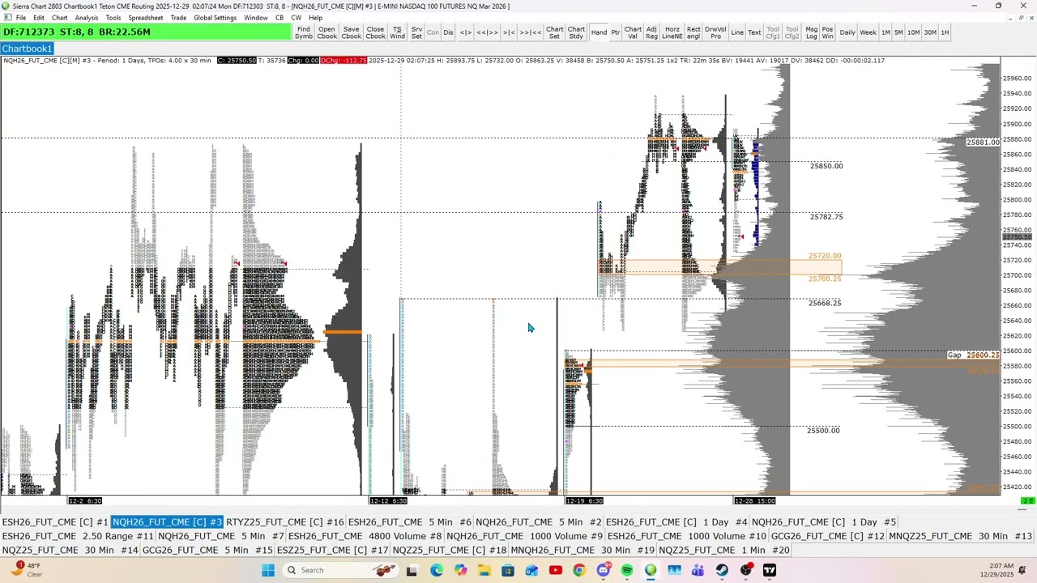Set chart period to 10M
The width and height of the screenshot is (1037, 583).
coord(913,32)
